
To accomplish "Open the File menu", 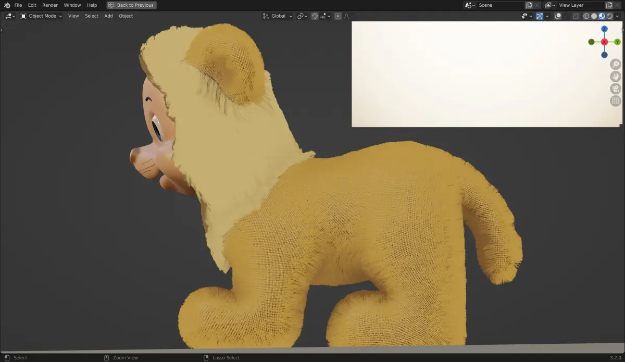I will coord(18,5).
